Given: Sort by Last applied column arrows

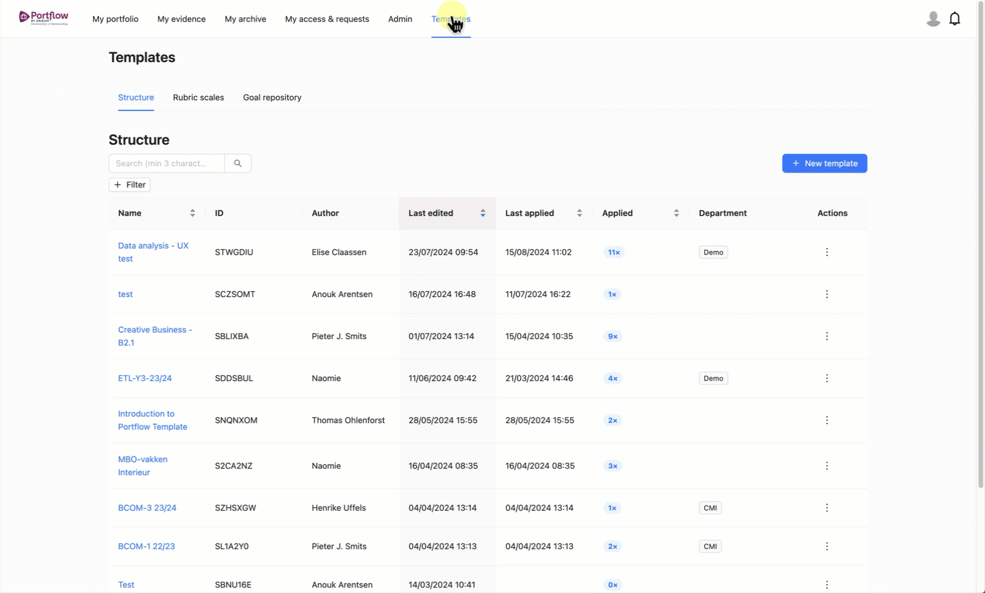Looking at the screenshot, I should click(579, 213).
